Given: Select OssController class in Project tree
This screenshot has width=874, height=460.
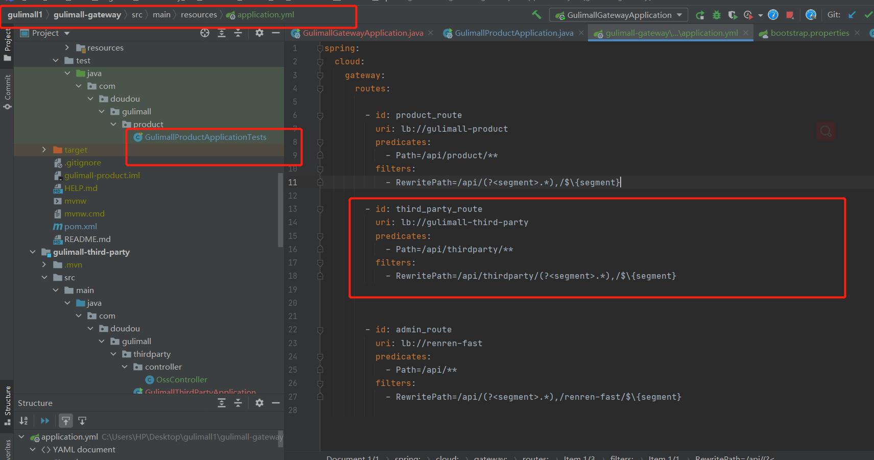Looking at the screenshot, I should 176,379.
